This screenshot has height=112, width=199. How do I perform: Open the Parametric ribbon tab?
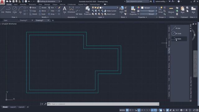[x=32, y=4]
